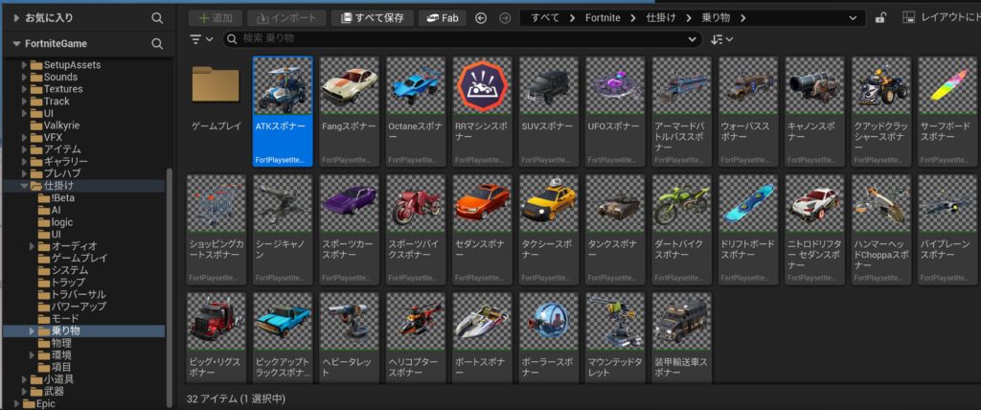Select the ピックアップトラックスポナー asset
Viewport: 981px width, 410px height.
tap(283, 338)
